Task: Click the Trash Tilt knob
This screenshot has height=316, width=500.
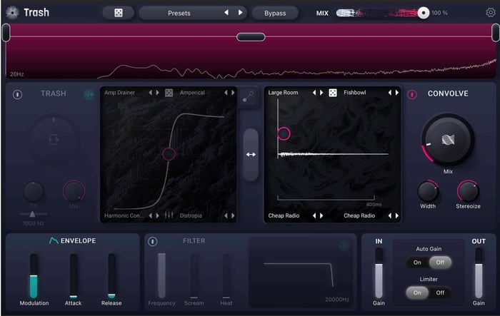Action: point(33,191)
